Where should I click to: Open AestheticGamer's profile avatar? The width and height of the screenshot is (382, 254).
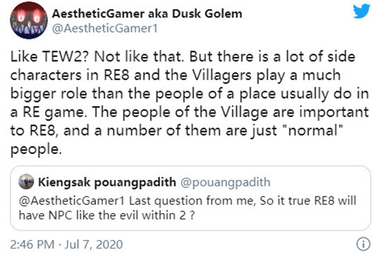28,20
